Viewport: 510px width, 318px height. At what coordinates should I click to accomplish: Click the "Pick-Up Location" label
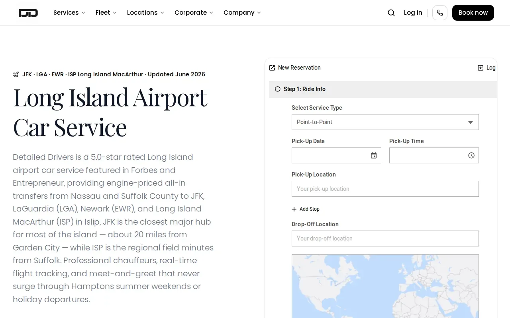(314, 175)
